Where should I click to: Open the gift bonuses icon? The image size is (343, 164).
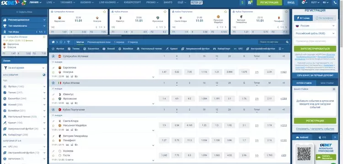(x=250, y=3)
